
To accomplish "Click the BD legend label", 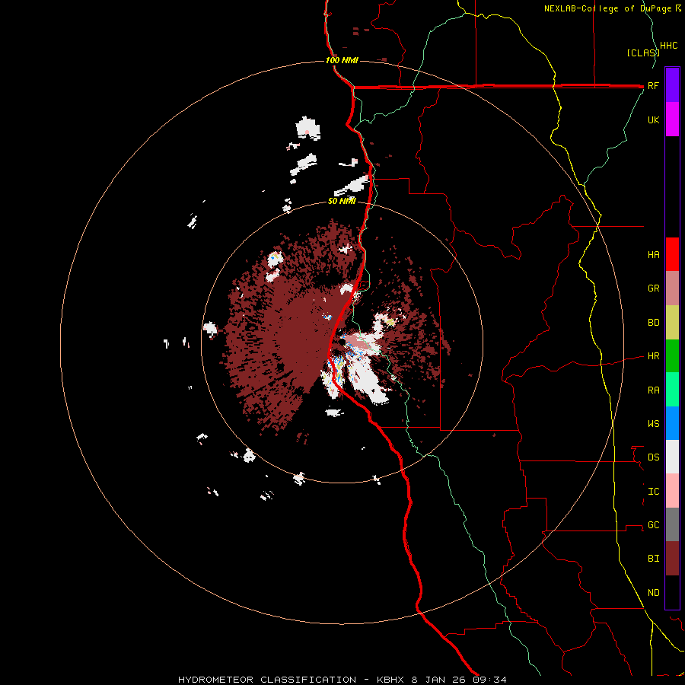I will click(653, 323).
